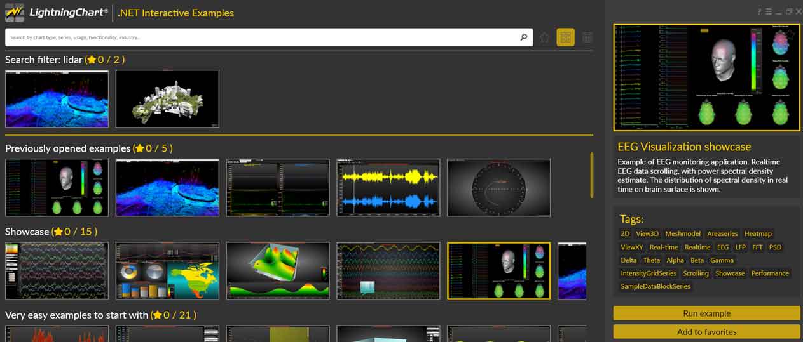Select the ViewXY tag
The width and height of the screenshot is (803, 342).
pos(632,247)
